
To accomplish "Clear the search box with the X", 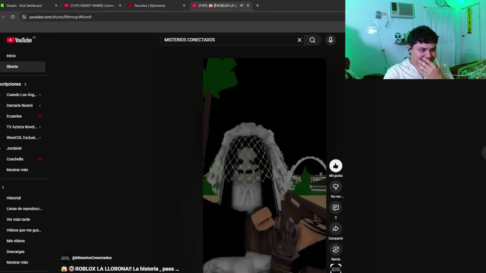I will pos(299,40).
